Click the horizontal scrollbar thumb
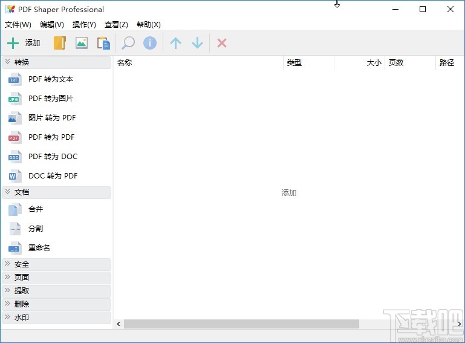465x343 pixels. (x=241, y=324)
